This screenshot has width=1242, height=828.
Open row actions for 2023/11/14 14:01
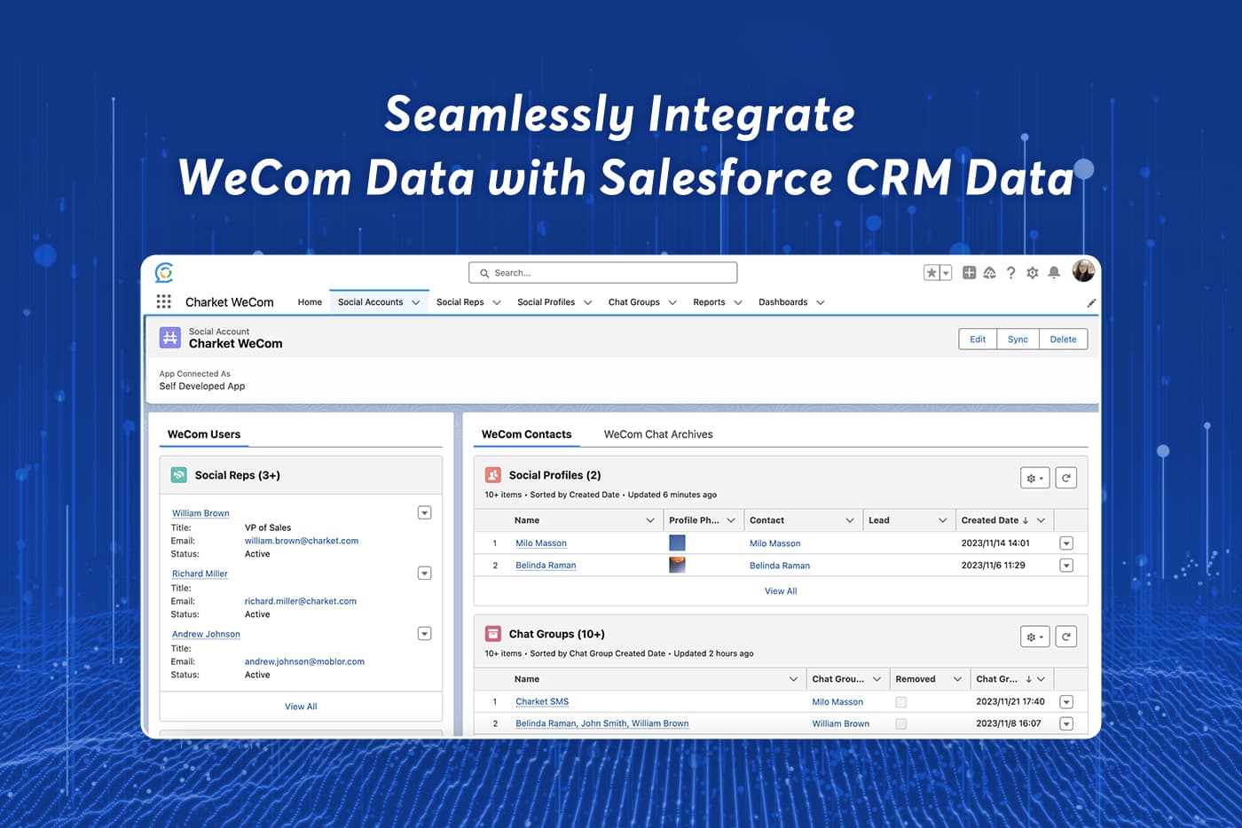pyautogui.click(x=1066, y=543)
